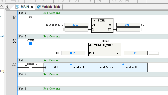The image size is (168, 95).
Task: Click the Net Comment of Net 3
Action: pyautogui.click(x=52, y=60)
